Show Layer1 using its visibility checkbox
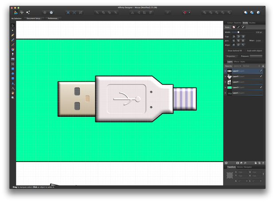The width and height of the screenshot is (275, 202). [x=261, y=93]
